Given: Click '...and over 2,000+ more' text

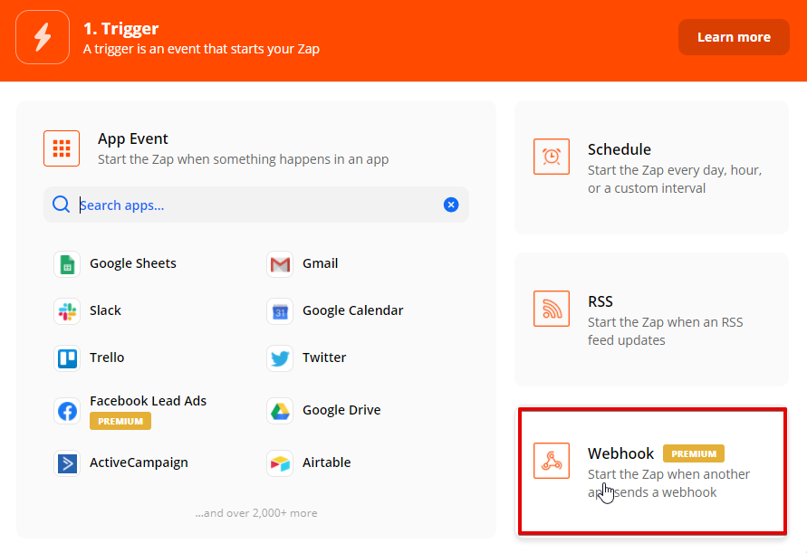Looking at the screenshot, I should pos(256,513).
